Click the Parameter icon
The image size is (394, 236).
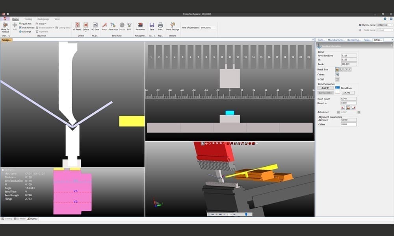140,26
